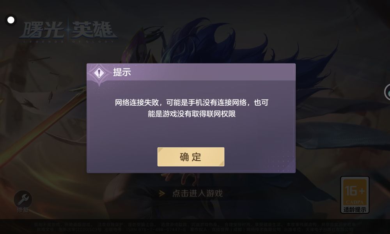Click the 提示 dialog title text
The image size is (390, 234).
tap(122, 72)
